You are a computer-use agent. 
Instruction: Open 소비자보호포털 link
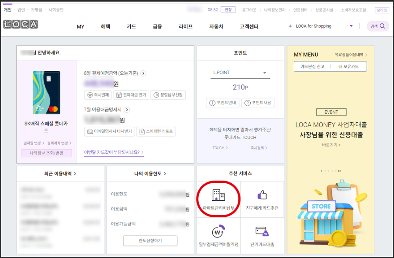pos(353,10)
